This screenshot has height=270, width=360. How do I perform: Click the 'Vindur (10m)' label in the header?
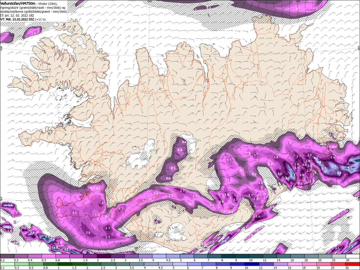(48, 3)
